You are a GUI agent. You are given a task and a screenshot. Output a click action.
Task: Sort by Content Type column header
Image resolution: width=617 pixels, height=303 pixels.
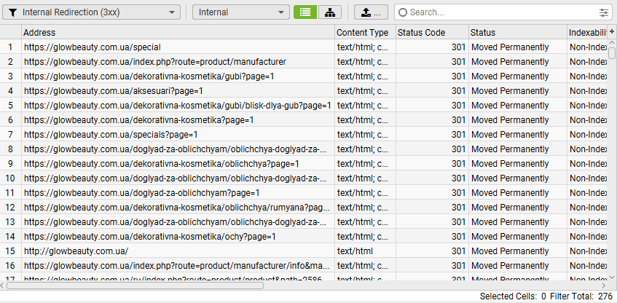(365, 32)
